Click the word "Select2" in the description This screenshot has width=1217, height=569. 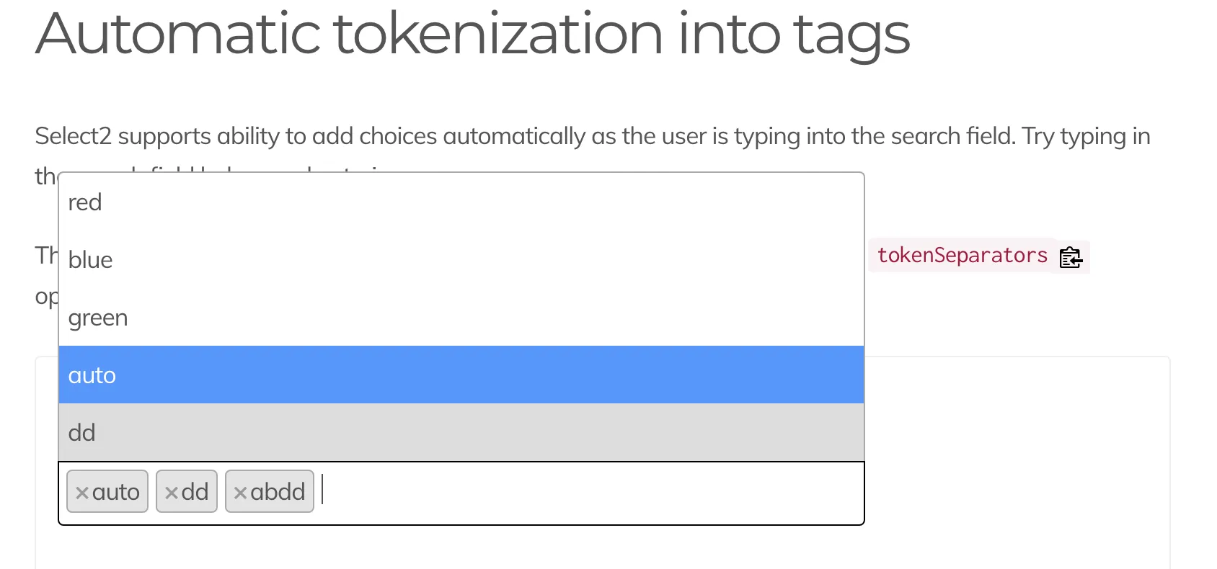[73, 136]
